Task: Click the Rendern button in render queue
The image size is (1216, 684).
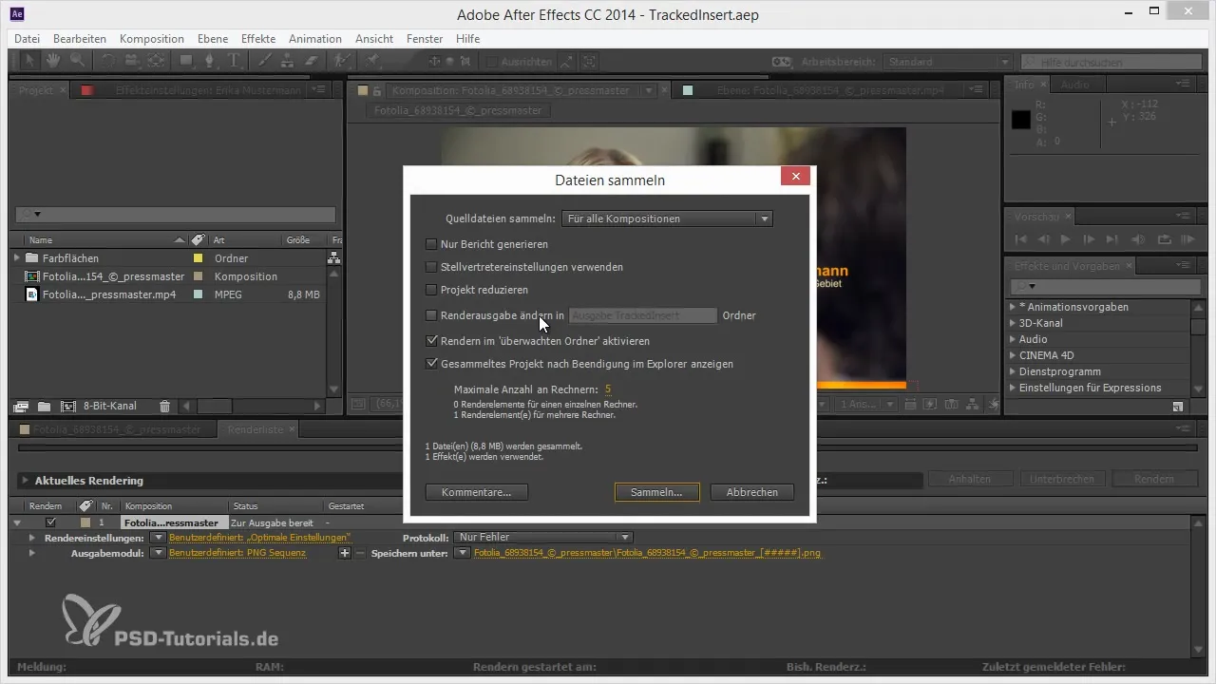Action: [x=1155, y=480]
